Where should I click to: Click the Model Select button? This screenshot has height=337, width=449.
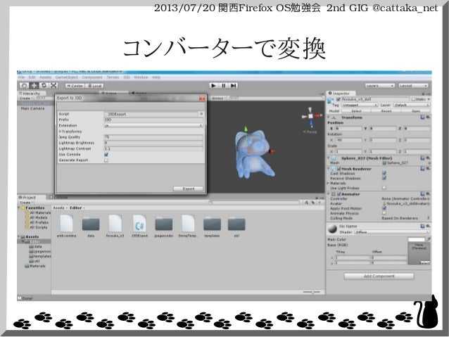click(x=356, y=110)
